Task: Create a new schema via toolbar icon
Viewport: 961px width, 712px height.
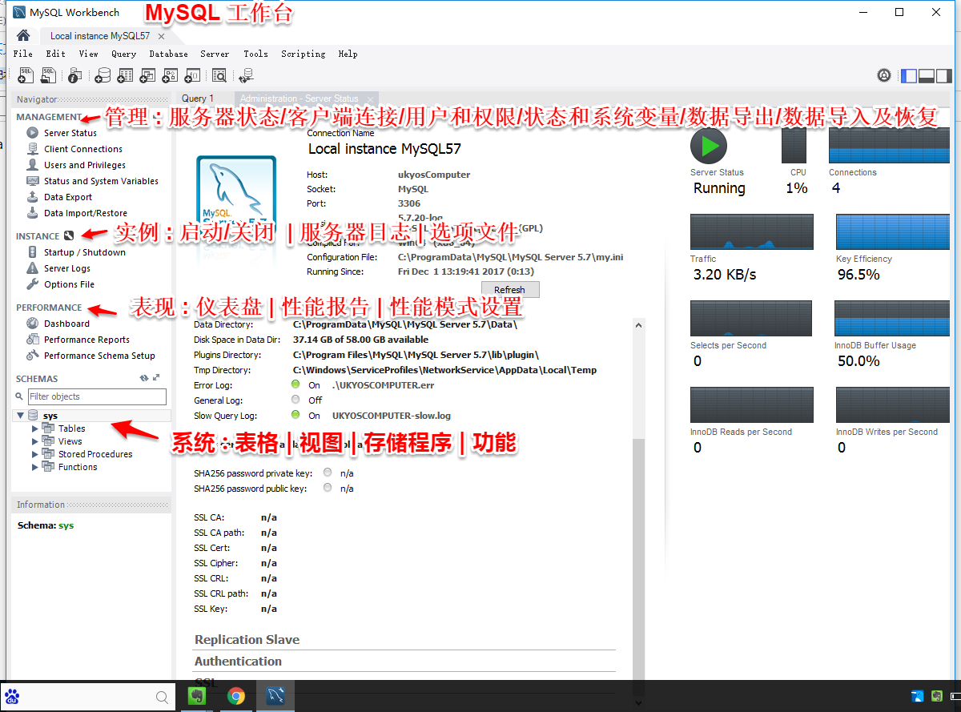Action: click(x=103, y=75)
